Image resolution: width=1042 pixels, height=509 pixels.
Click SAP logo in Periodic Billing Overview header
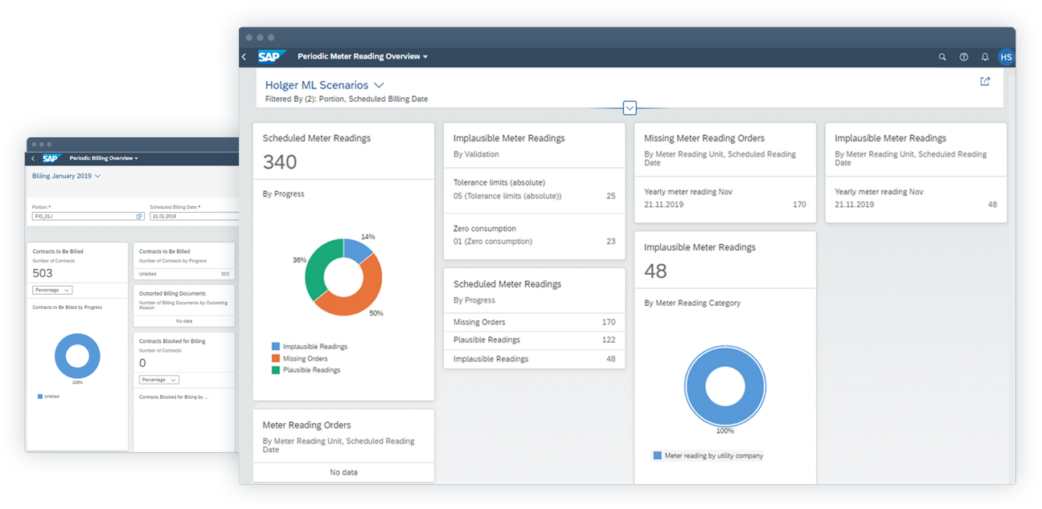tap(51, 159)
